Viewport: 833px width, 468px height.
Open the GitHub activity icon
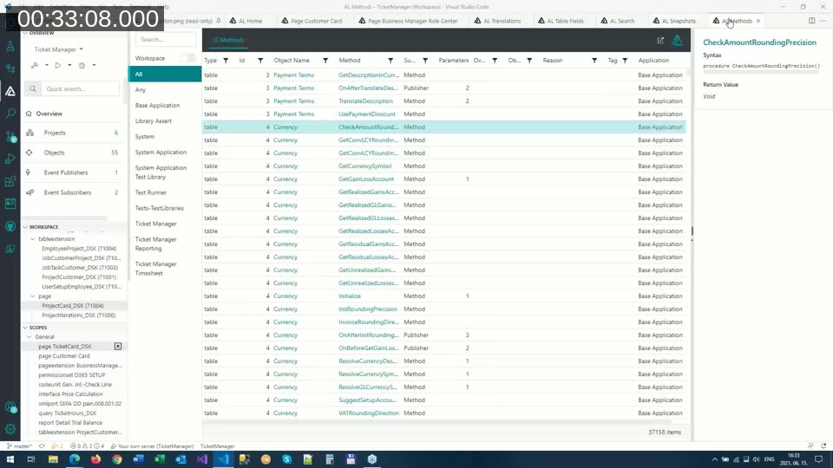point(10,226)
